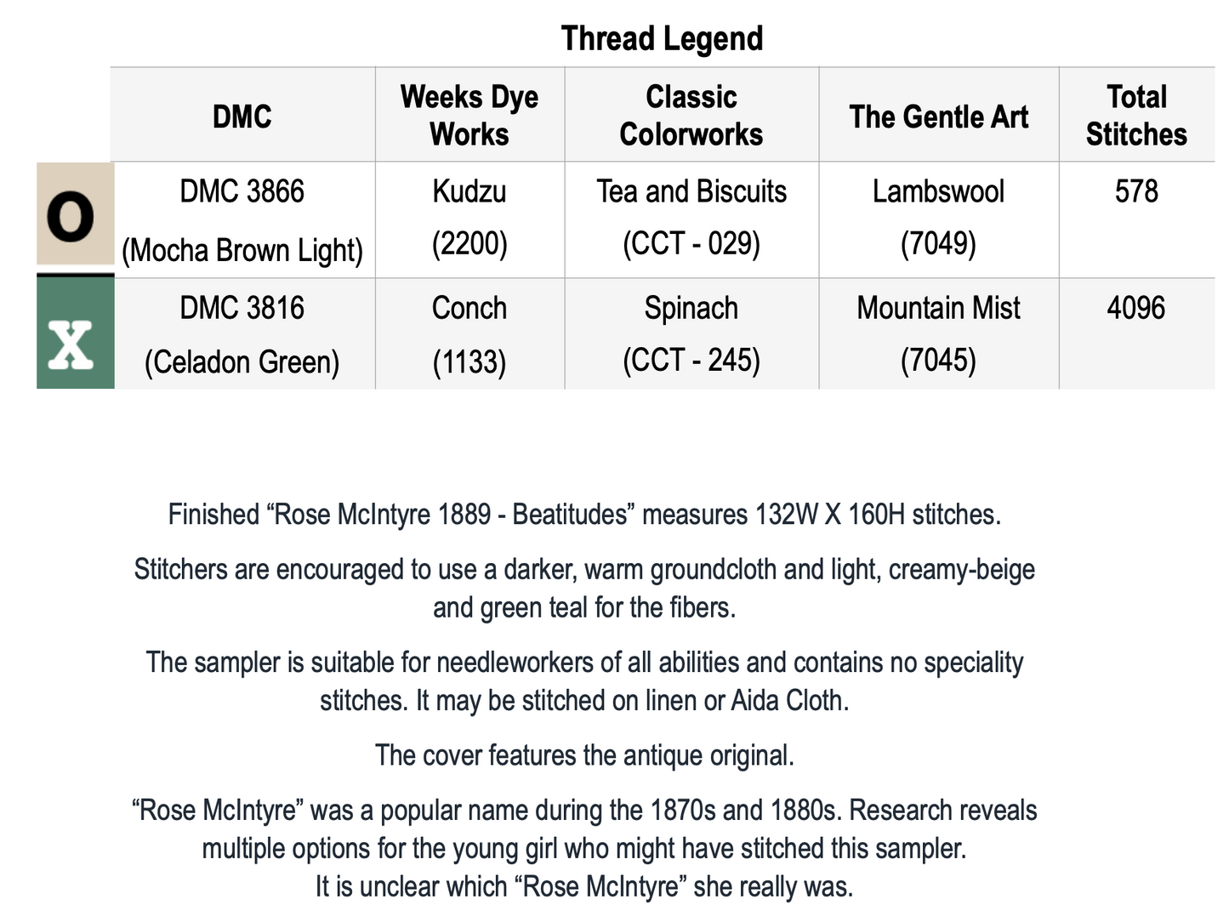
Task: Click the 4096 total stitches value
Action: [x=1136, y=308]
